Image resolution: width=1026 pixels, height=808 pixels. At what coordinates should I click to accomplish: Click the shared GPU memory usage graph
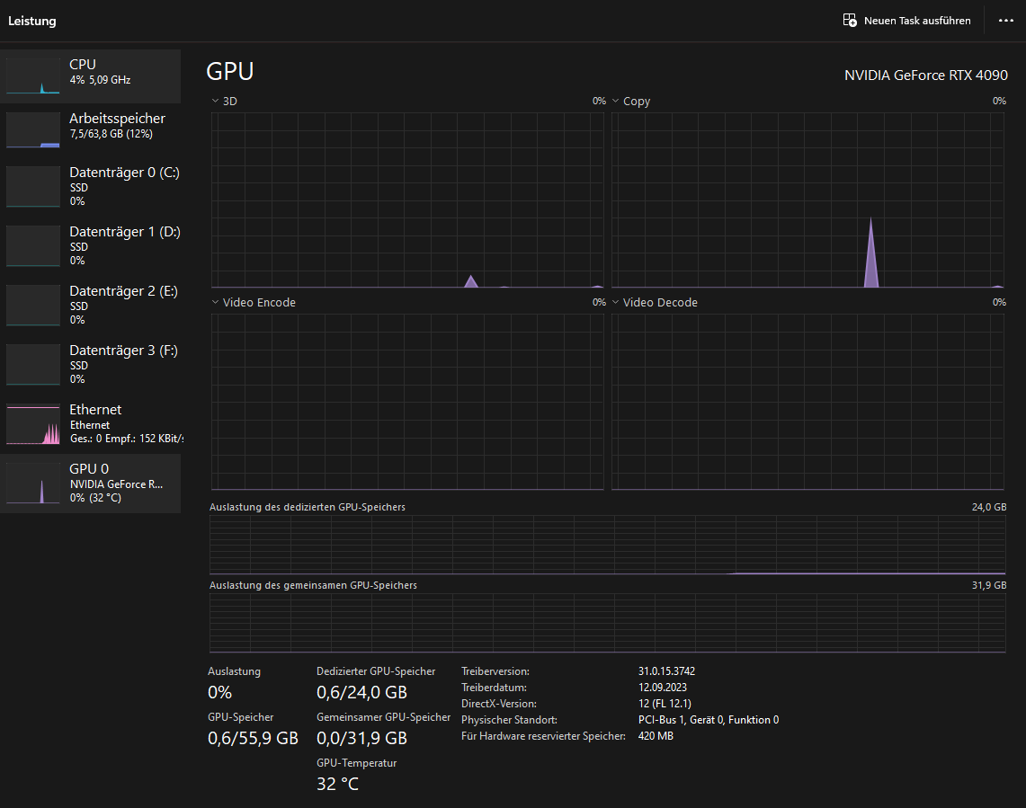(x=607, y=623)
